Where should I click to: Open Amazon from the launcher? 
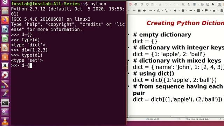(x=5, y=66)
